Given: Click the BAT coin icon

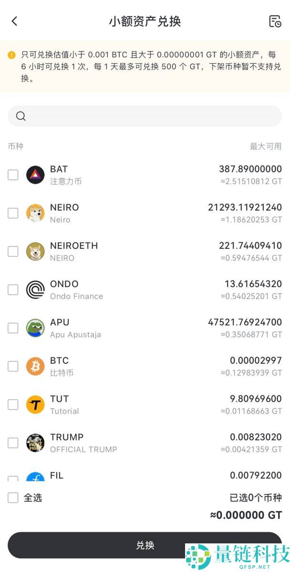Looking at the screenshot, I should (35, 175).
